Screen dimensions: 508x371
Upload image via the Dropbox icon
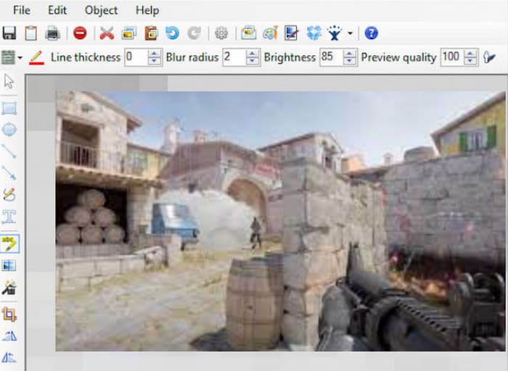314,33
